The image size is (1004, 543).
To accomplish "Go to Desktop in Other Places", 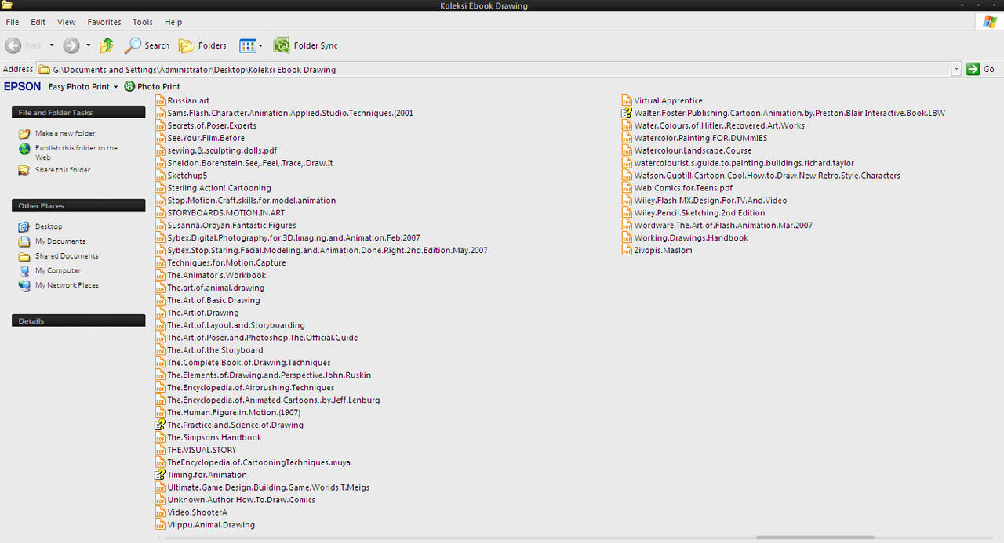I will 49,226.
